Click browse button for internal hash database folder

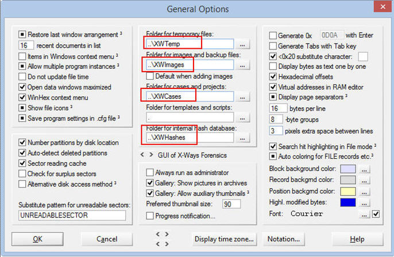click(x=243, y=138)
